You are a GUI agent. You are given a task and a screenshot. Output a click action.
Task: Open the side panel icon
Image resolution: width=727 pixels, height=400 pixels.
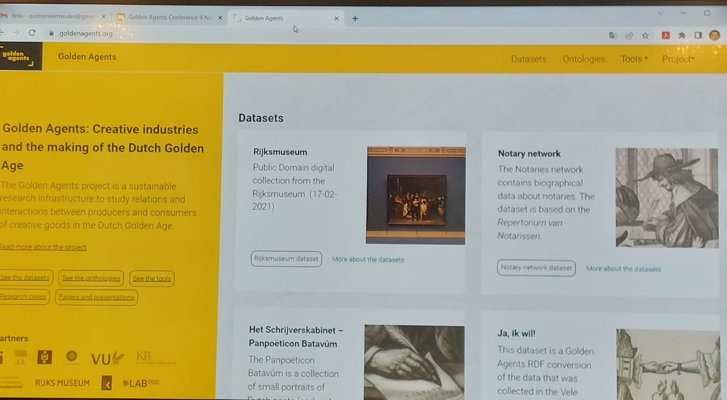click(x=698, y=36)
